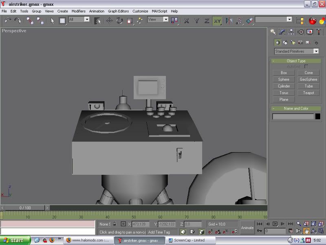The image size is (326, 245).
Task: Click the Zoom magnifier viewport icon
Action: tap(299, 224)
